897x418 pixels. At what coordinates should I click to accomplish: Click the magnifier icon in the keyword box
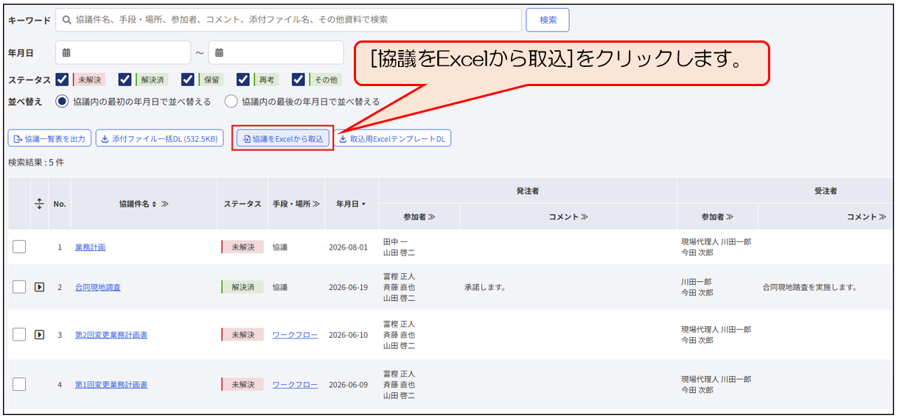click(x=66, y=20)
